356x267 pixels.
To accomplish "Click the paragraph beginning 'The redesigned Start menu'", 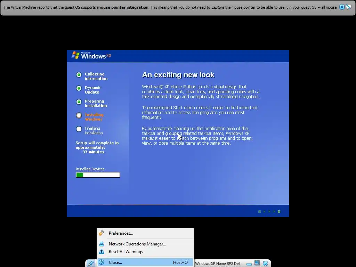I will (x=200, y=112).
